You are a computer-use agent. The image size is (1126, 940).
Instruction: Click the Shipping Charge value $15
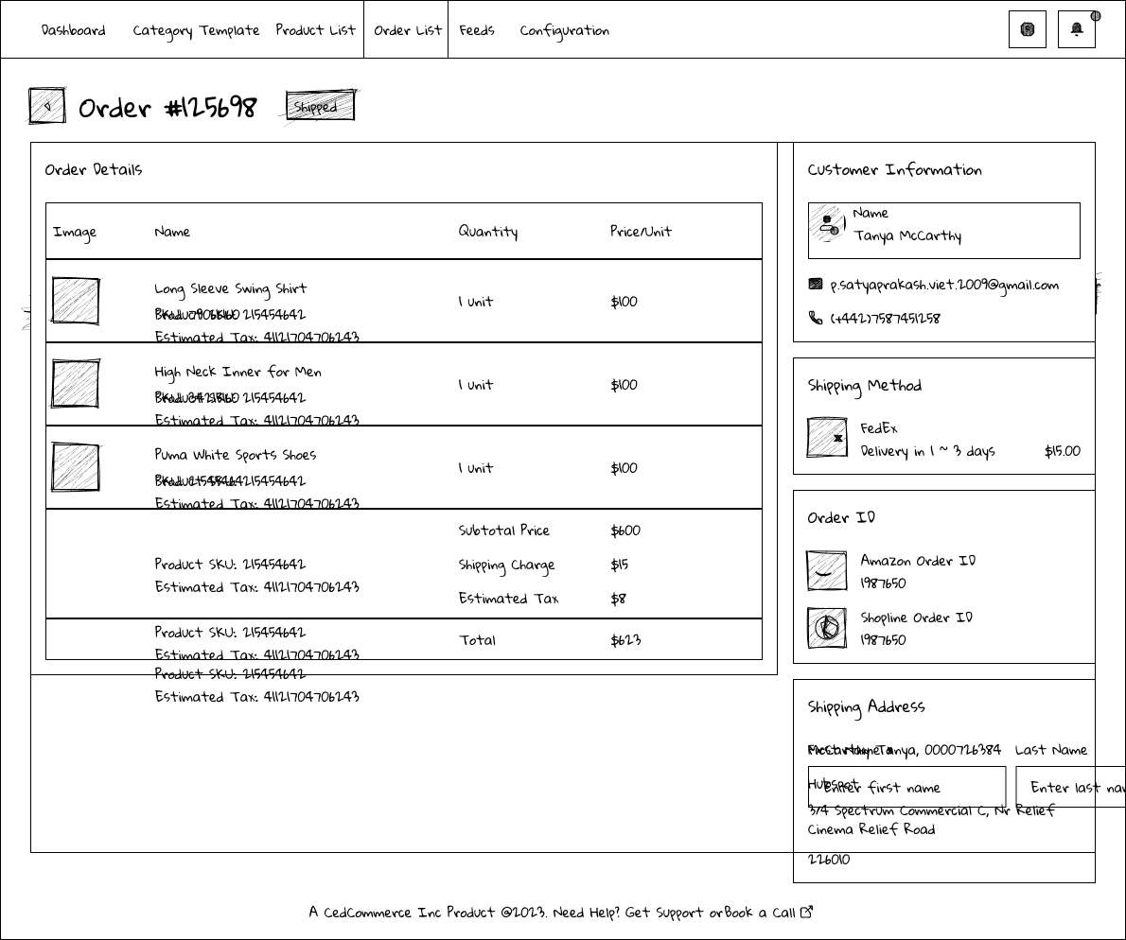click(x=619, y=565)
